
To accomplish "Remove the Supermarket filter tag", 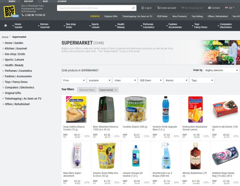I will [x=116, y=90].
